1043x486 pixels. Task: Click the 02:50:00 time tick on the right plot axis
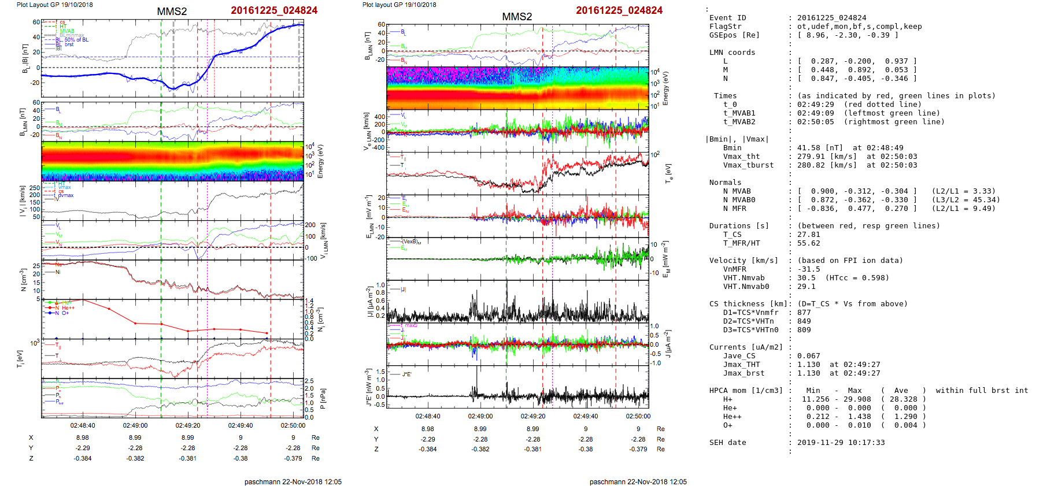[x=638, y=416]
